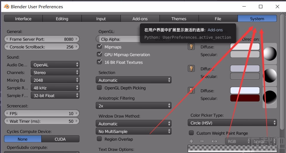Switch to the Themes tab

click(179, 19)
